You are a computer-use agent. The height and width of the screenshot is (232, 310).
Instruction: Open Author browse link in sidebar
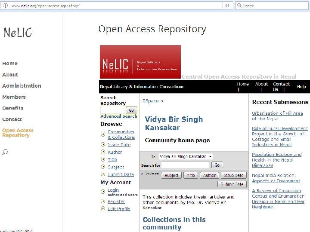tap(115, 152)
